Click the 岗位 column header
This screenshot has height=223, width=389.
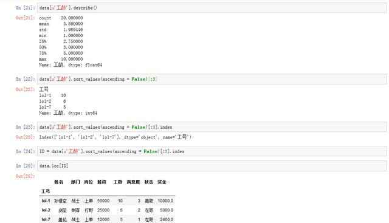[x=88, y=182]
